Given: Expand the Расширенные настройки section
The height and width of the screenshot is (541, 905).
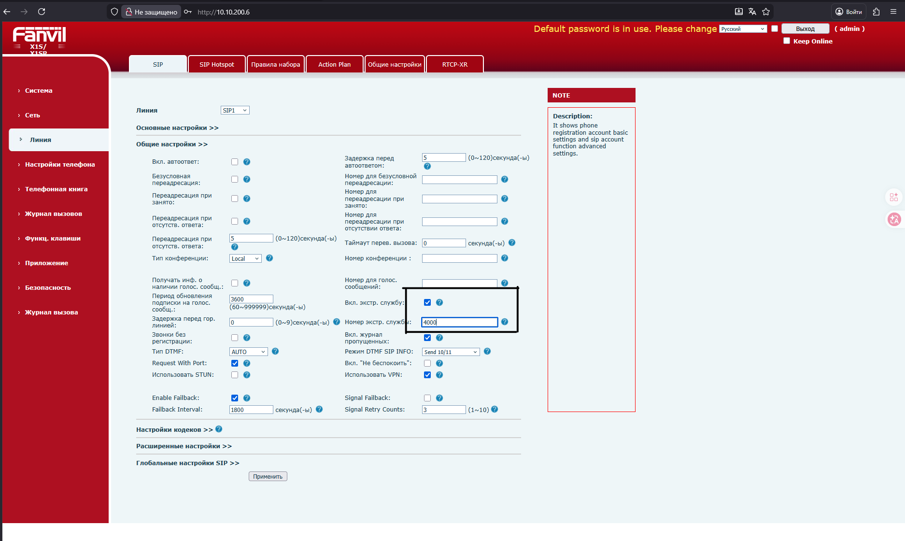Looking at the screenshot, I should (x=184, y=446).
